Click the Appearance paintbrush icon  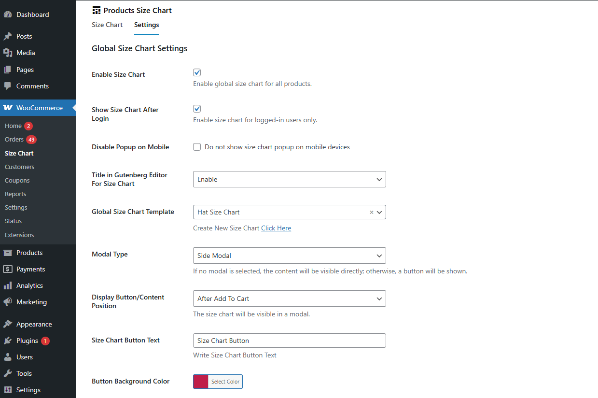(8, 324)
